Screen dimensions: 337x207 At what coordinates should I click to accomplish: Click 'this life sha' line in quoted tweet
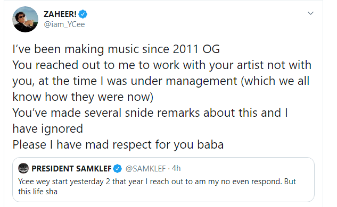click(38, 192)
